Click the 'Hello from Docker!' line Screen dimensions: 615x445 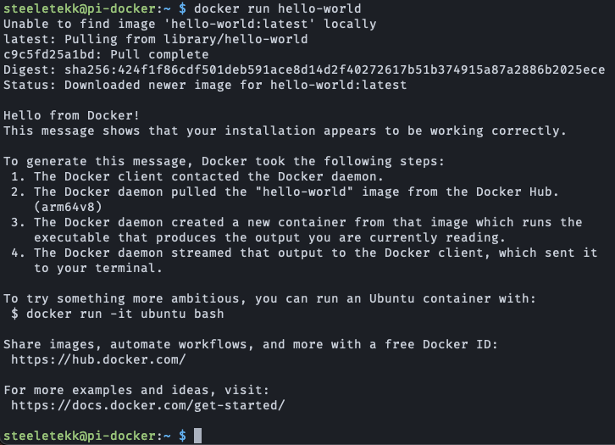pos(71,115)
